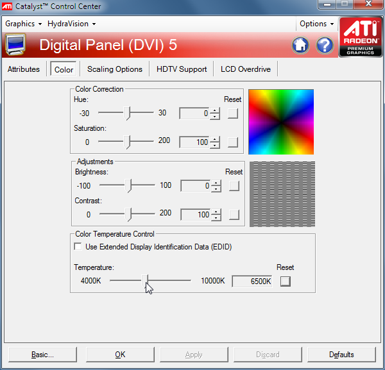
Task: Click the rainbow color preview image
Action: (281, 122)
